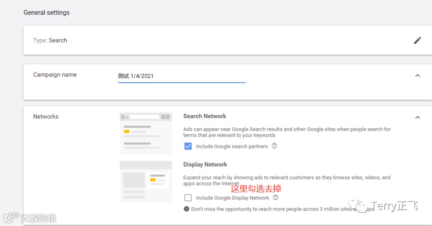Click the 'Ads can appear near Google Search' description
The width and height of the screenshot is (432, 226).
tap(287, 132)
